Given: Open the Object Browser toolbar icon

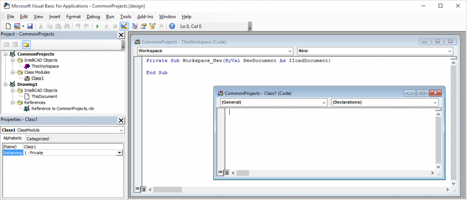Looking at the screenshot, I should 152,26.
